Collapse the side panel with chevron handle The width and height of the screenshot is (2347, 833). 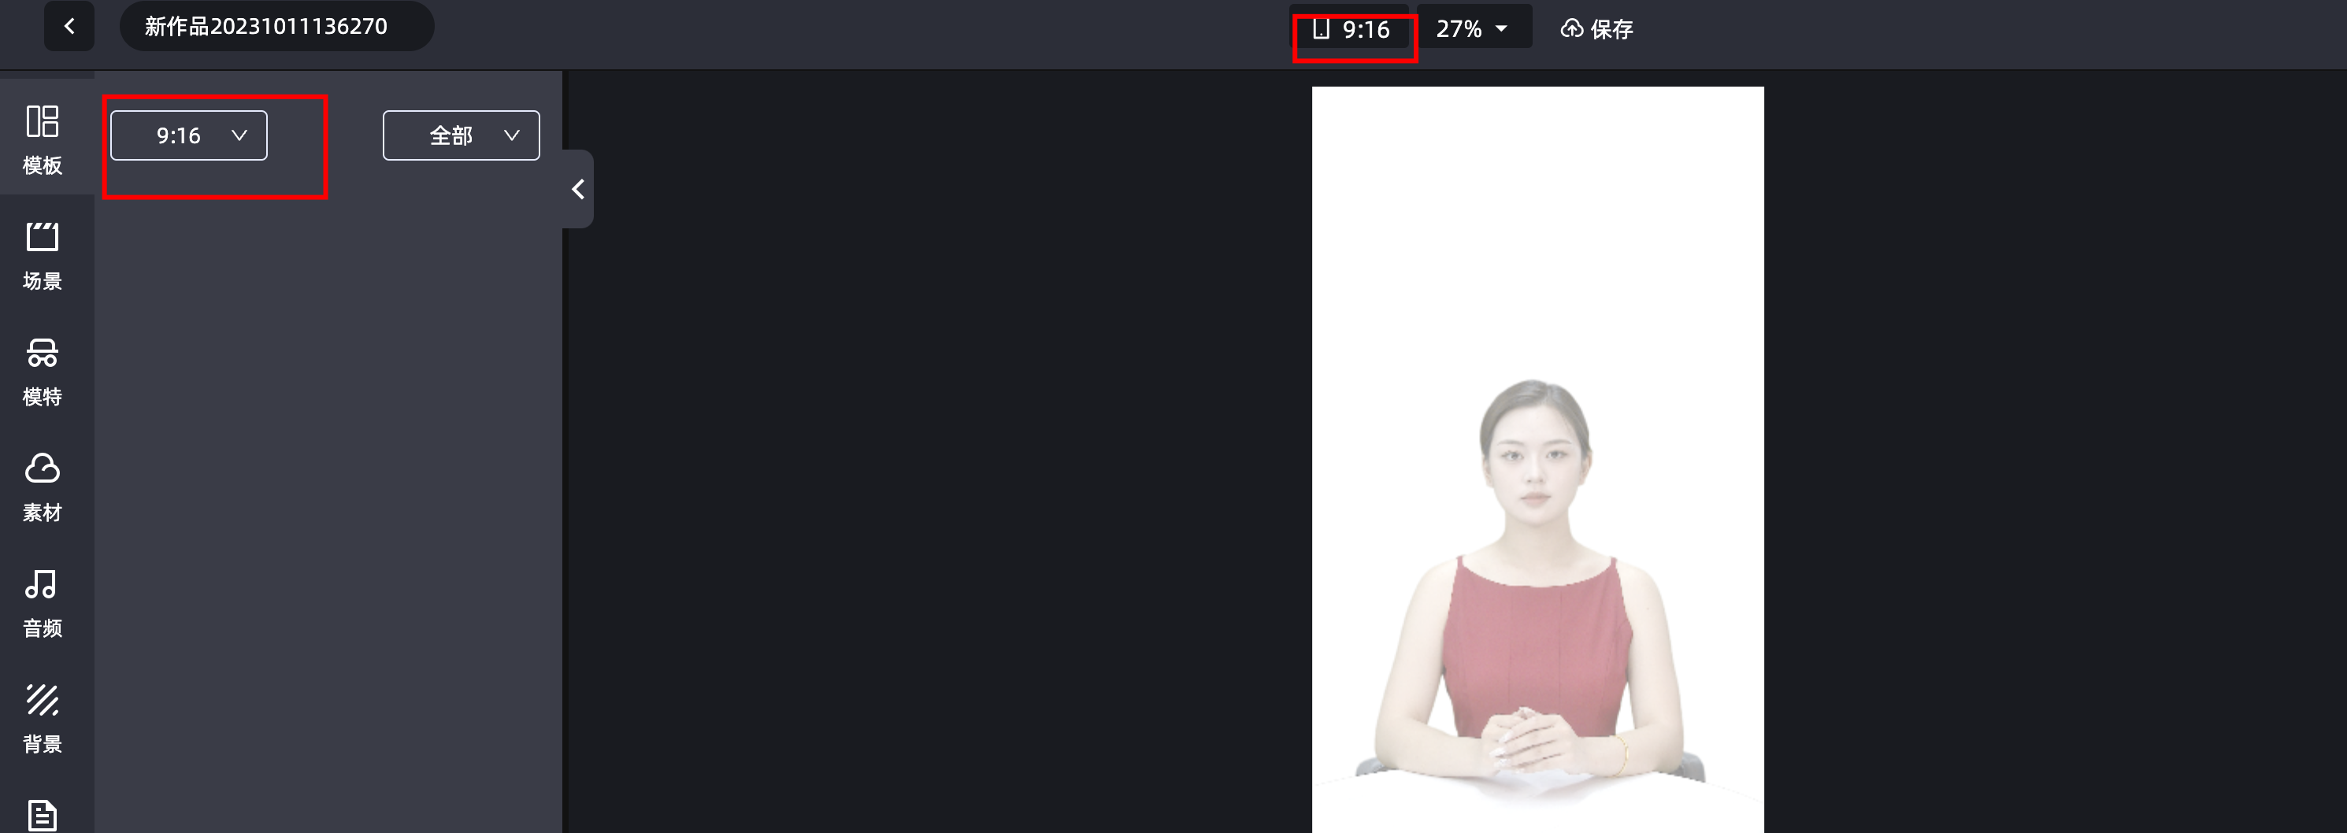(577, 190)
